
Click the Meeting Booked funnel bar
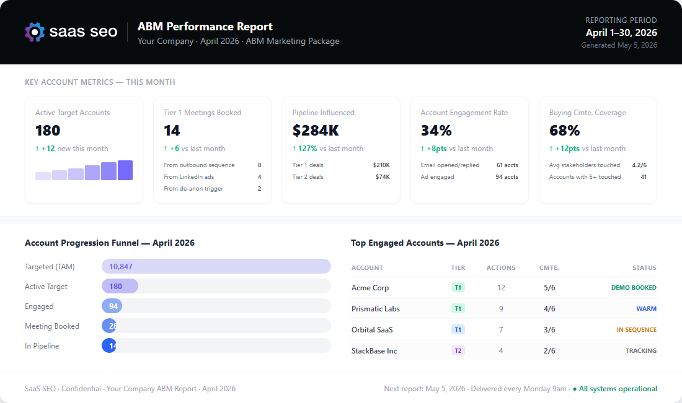109,326
